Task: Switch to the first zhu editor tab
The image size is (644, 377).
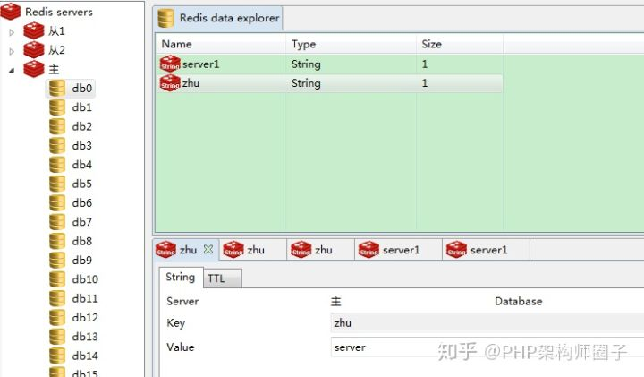Action: coord(186,250)
